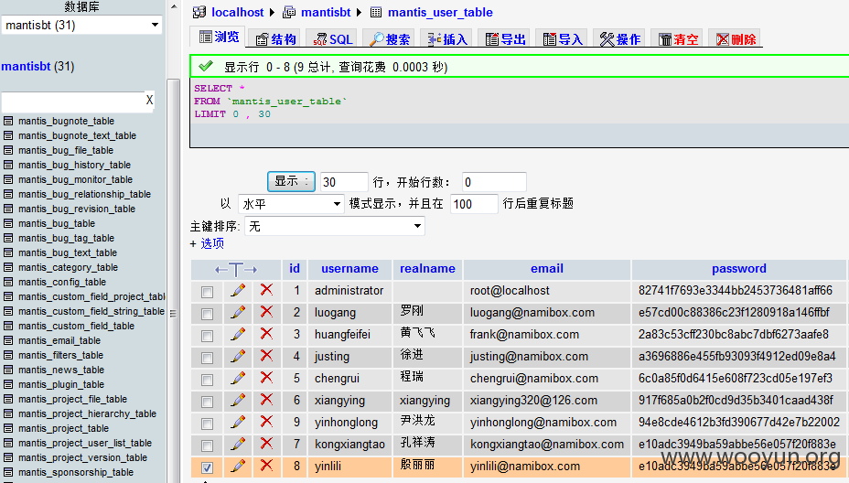This screenshot has width=849, height=483.
Task: Click the starting row number field
Action: 494,182
